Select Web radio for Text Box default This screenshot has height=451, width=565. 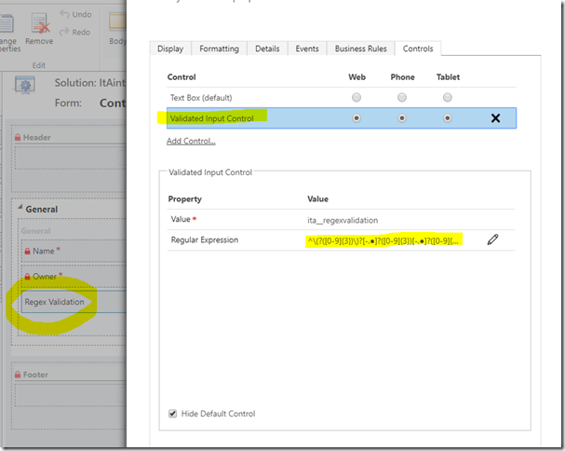356,98
